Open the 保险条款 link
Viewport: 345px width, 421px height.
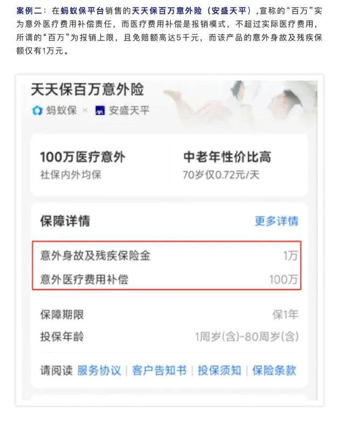274,370
